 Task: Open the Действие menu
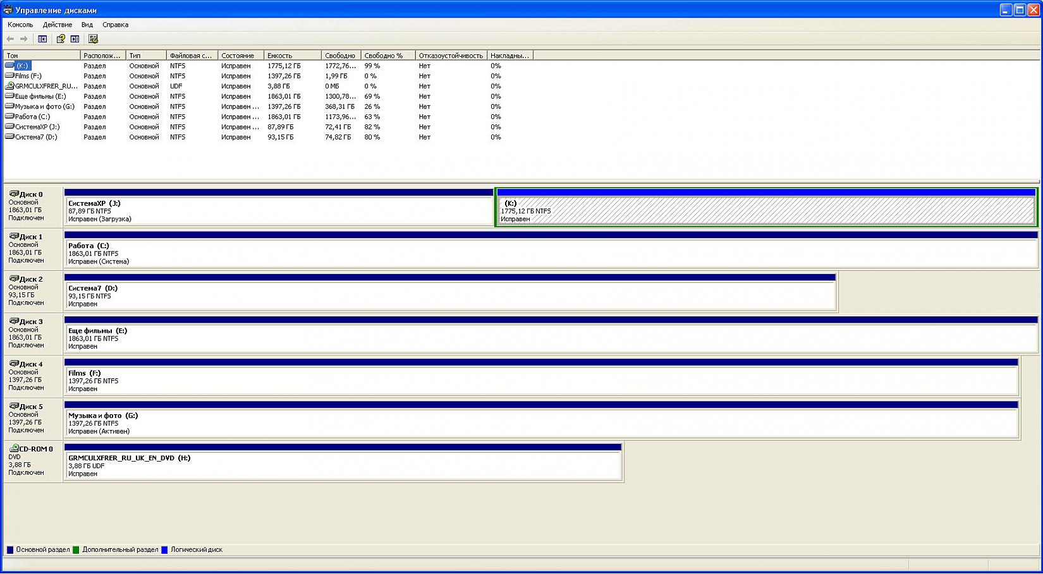(x=57, y=25)
